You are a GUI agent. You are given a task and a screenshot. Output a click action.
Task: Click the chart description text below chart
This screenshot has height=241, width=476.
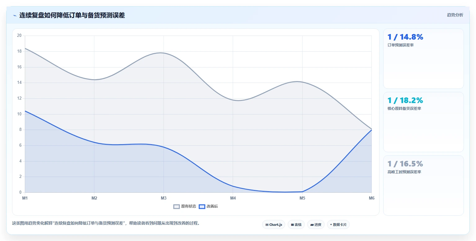(106, 223)
